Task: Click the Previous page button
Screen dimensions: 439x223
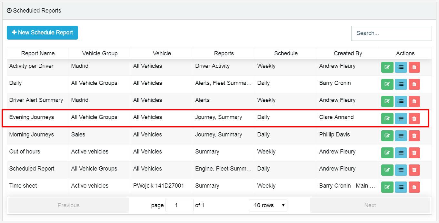Action: pyautogui.click(x=68, y=205)
